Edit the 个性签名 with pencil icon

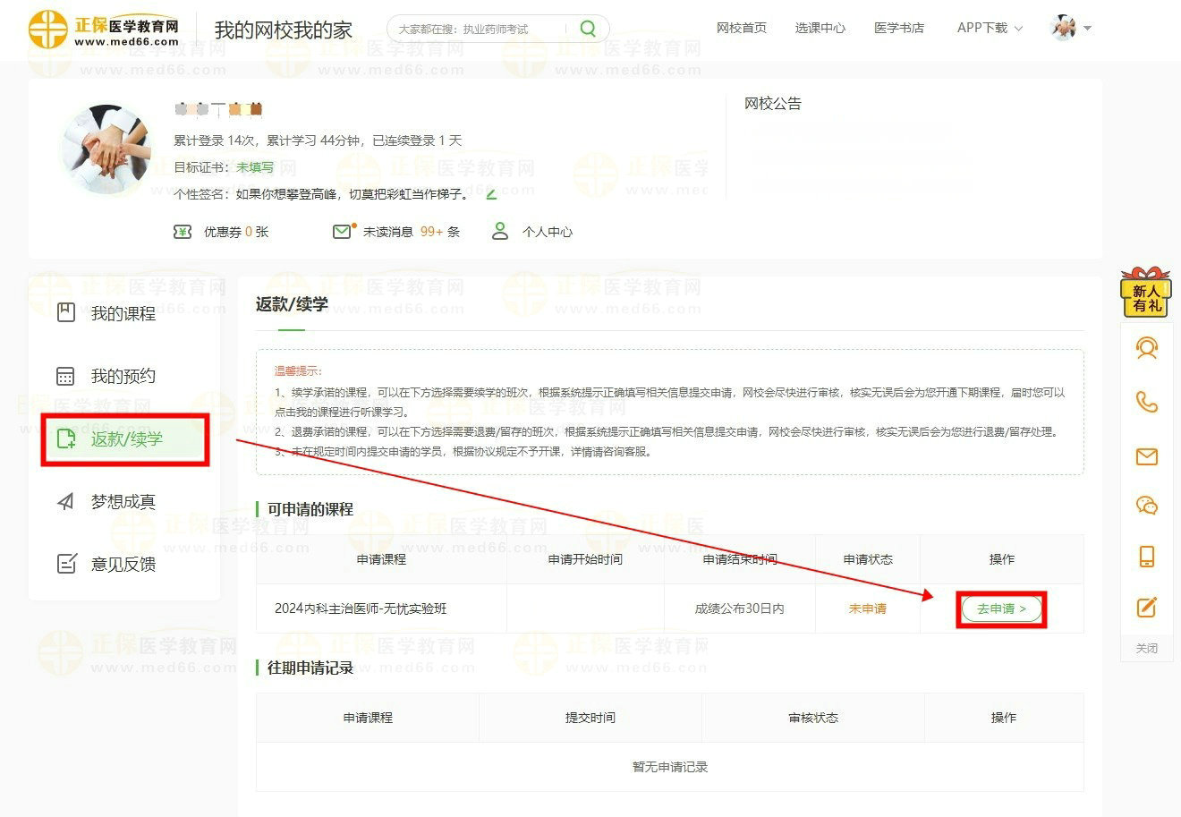tap(491, 193)
